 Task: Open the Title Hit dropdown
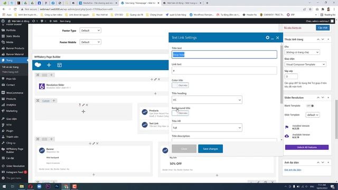(x=207, y=128)
